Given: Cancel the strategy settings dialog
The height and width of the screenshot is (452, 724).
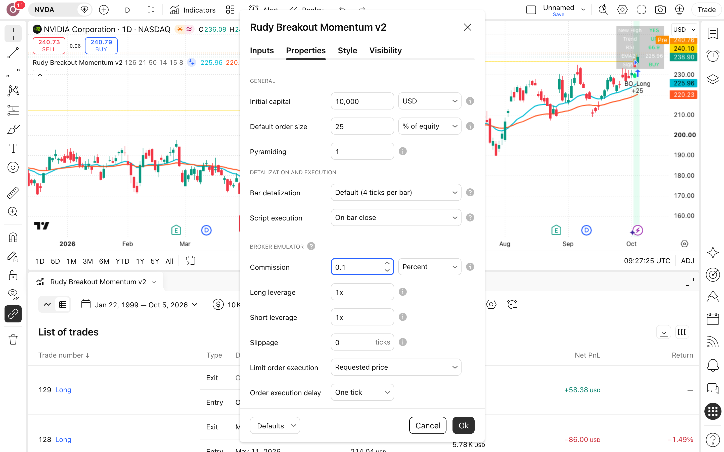Looking at the screenshot, I should click(x=428, y=426).
